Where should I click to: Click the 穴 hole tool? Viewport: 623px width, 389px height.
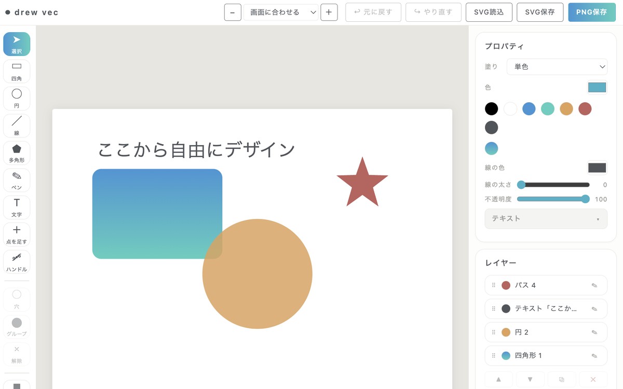(17, 299)
